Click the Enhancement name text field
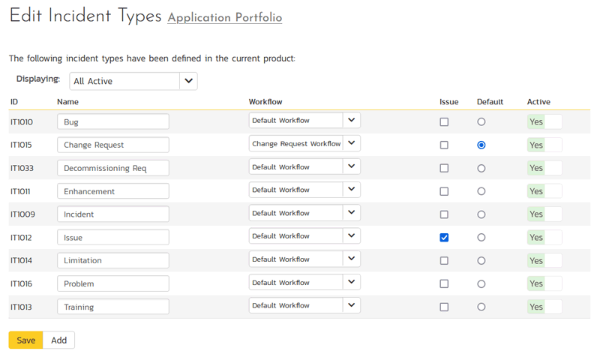 point(113,191)
